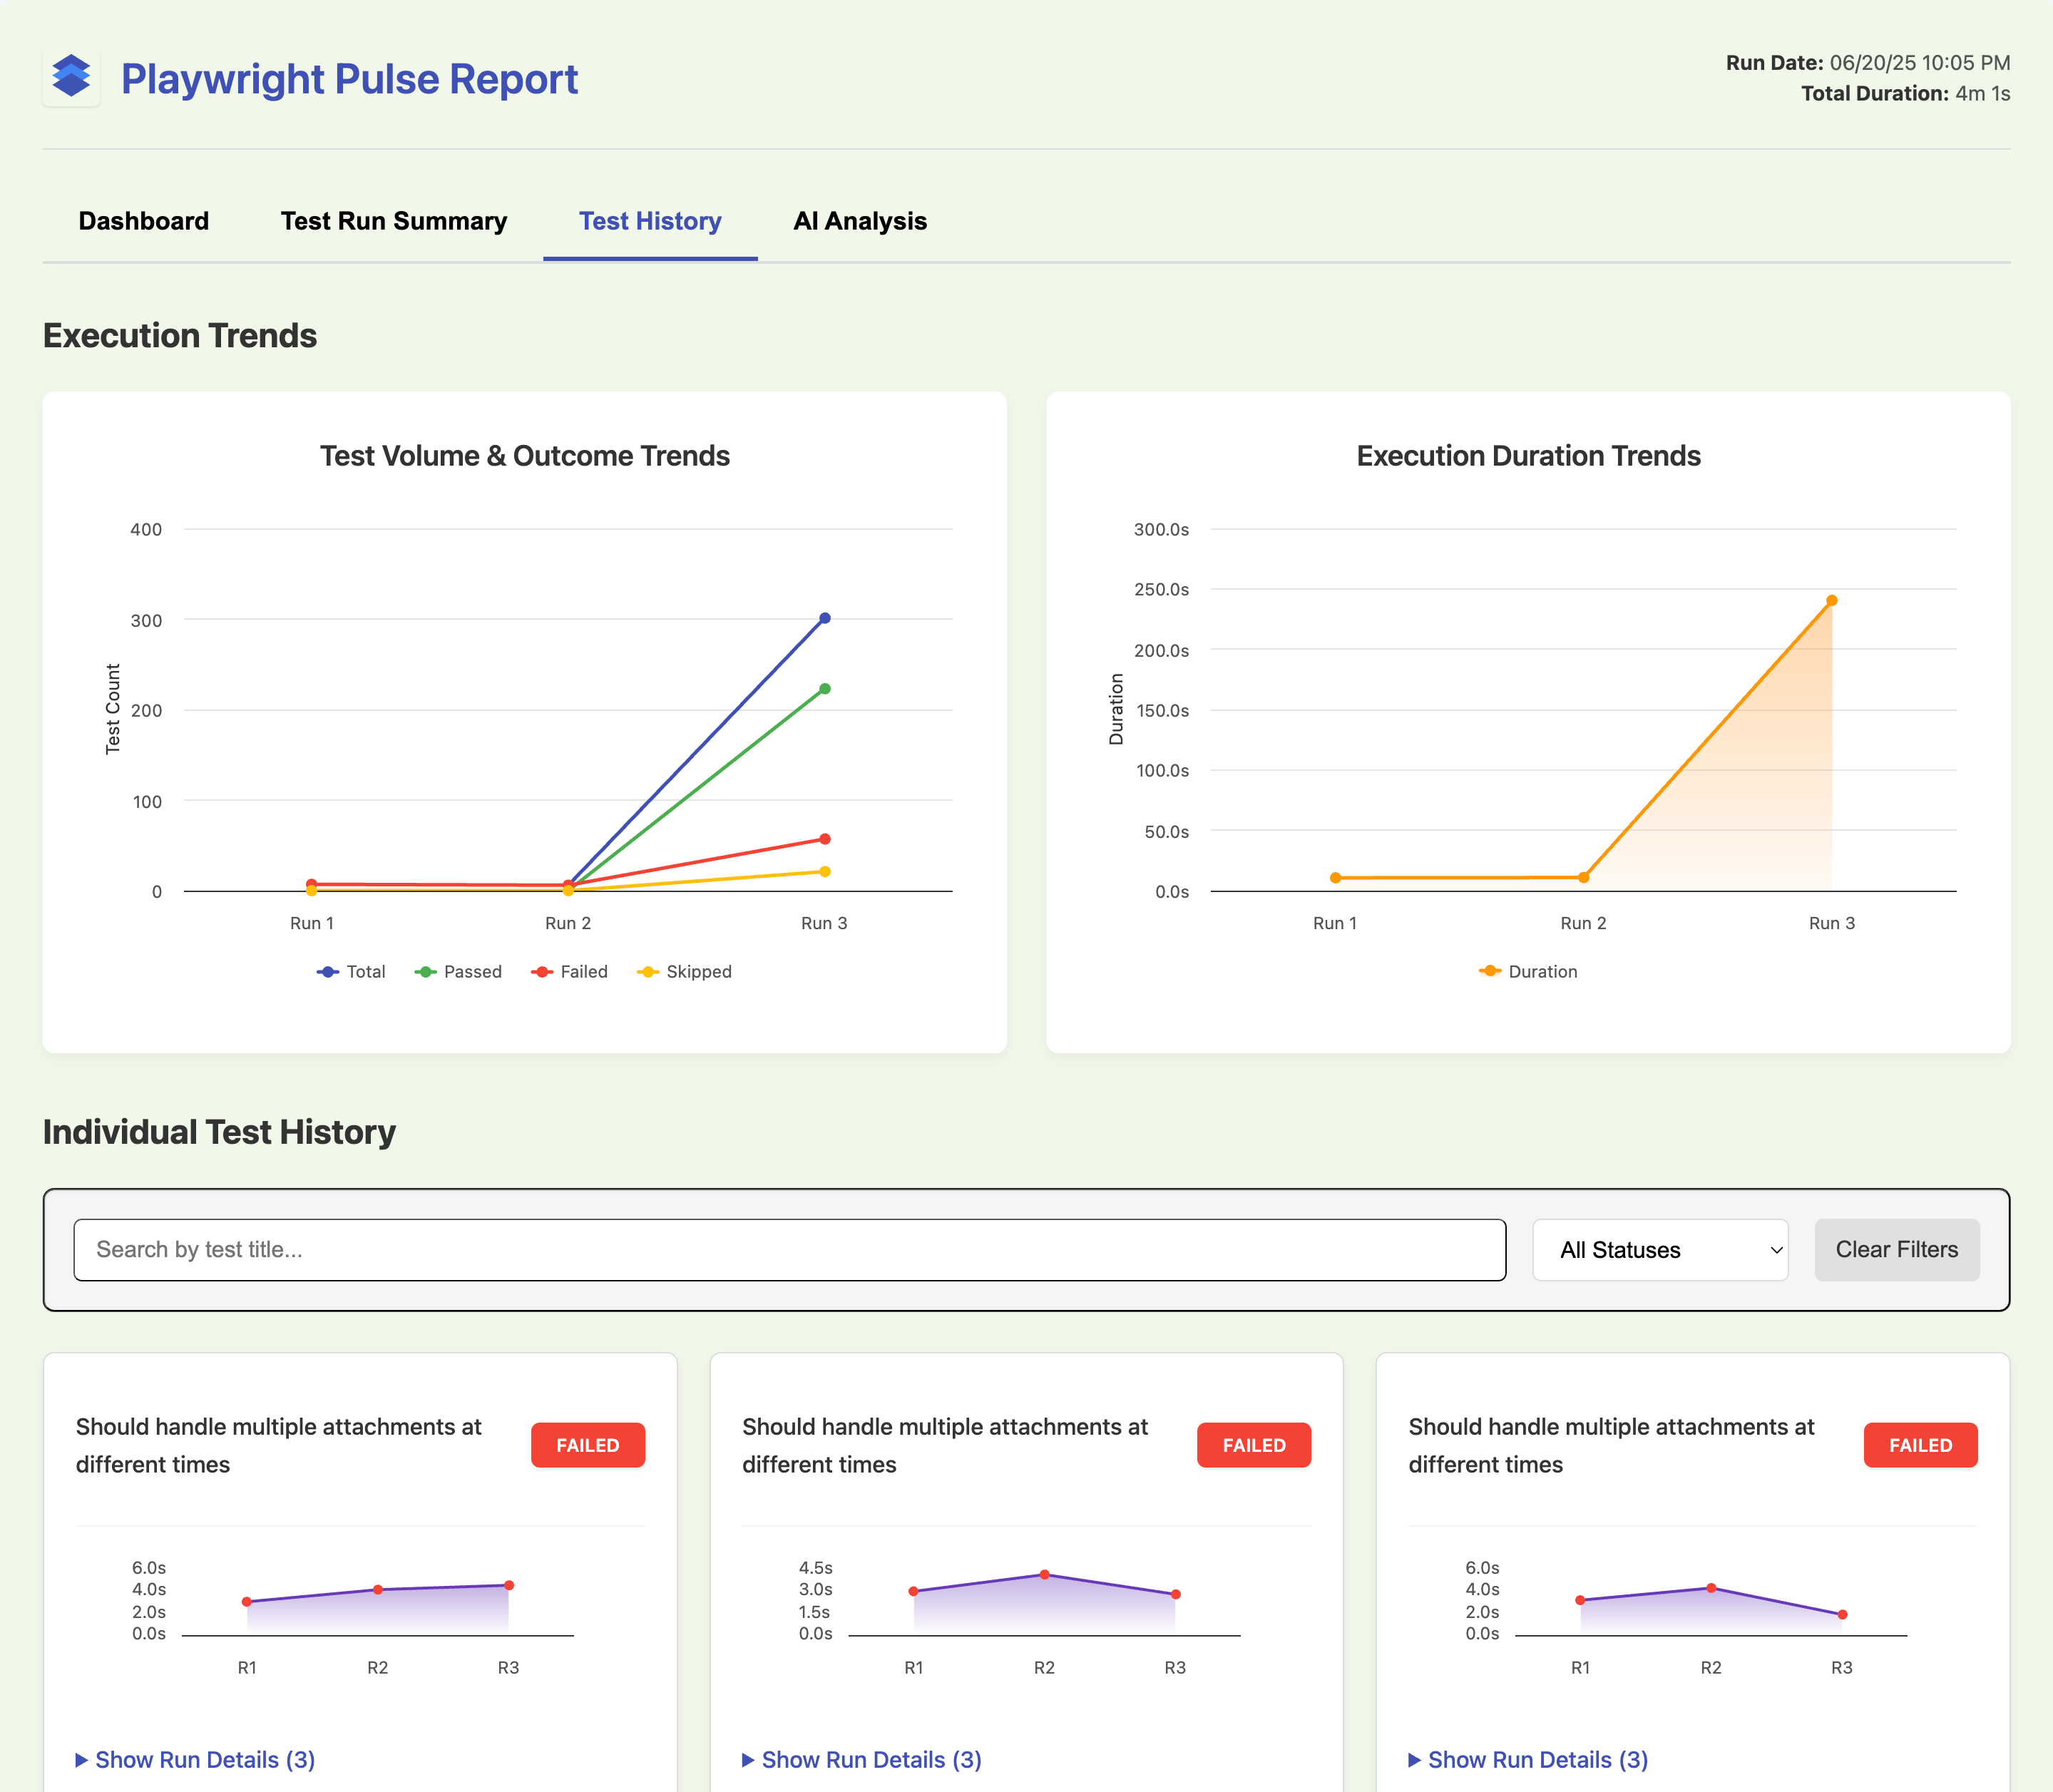The width and height of the screenshot is (2053, 1792).
Task: Click R2 point in second card's mini chart
Action: 1044,1575
